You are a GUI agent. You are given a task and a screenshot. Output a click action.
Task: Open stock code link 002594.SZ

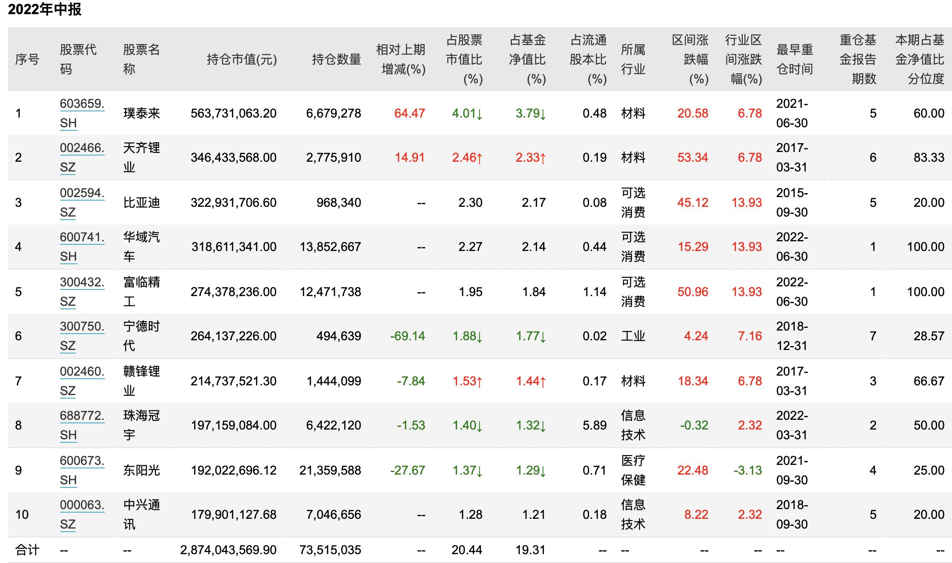tap(82, 202)
